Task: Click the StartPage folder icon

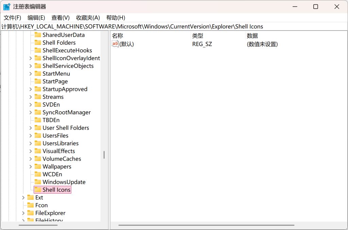Action: coord(38,82)
